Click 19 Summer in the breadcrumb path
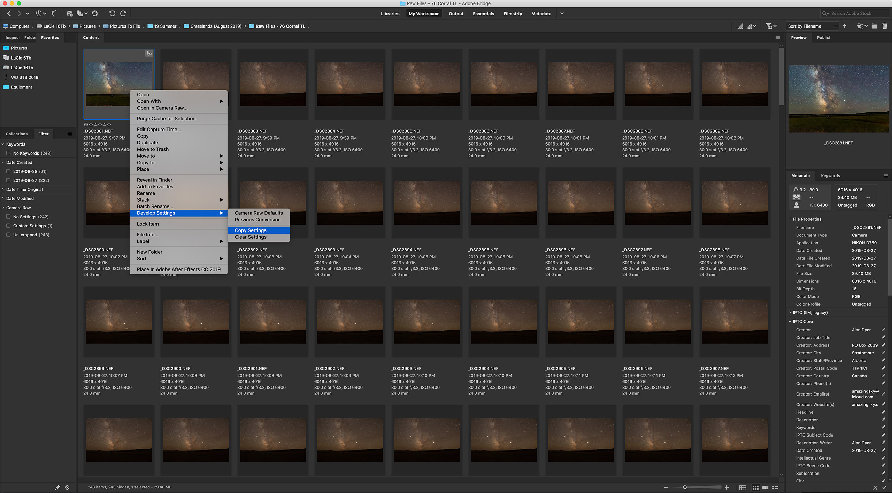 (165, 26)
